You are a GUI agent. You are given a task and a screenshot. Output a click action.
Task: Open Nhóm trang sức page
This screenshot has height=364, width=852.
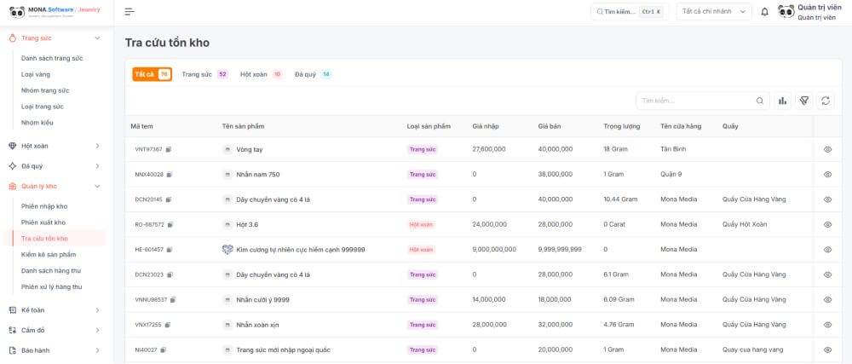pos(45,90)
